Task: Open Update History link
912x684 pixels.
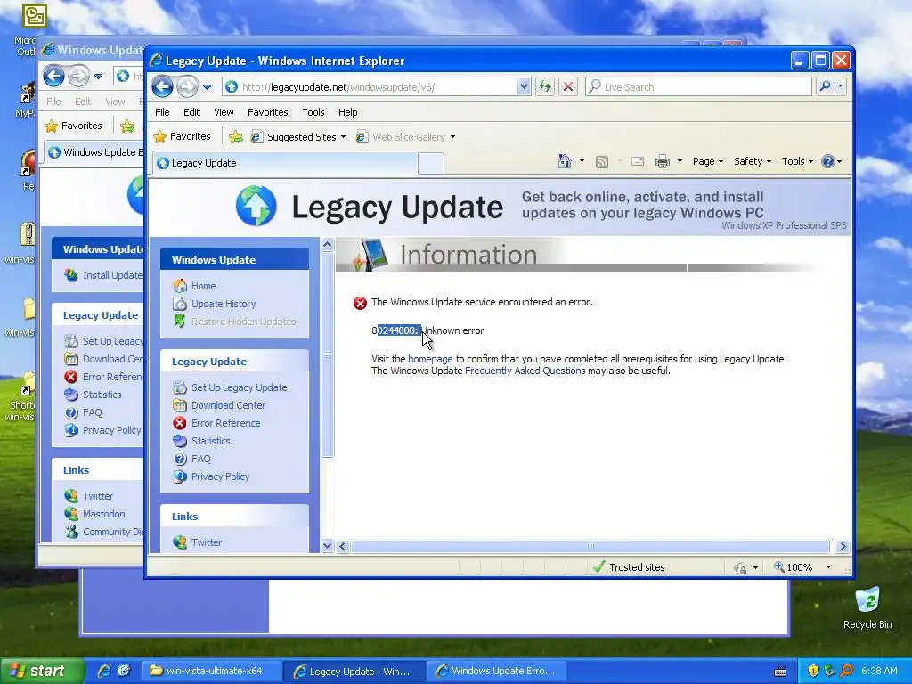Action: pos(224,304)
